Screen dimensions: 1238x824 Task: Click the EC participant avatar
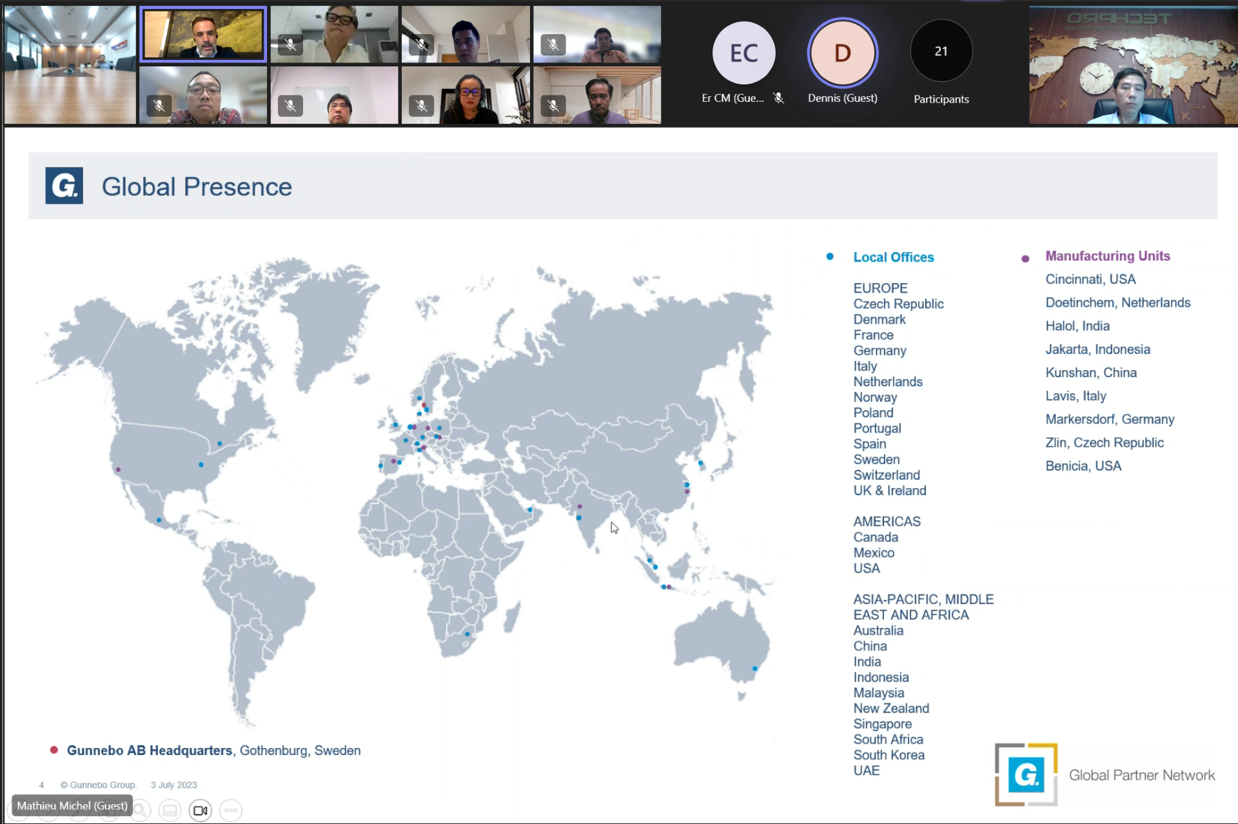[743, 53]
